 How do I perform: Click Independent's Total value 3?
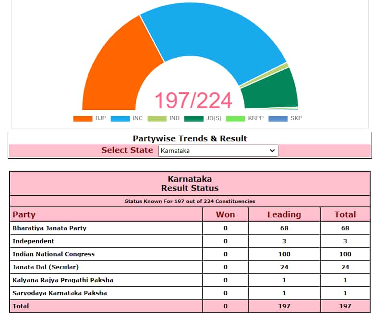pos(345,241)
